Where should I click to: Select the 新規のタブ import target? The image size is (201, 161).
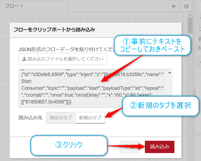point(90,118)
